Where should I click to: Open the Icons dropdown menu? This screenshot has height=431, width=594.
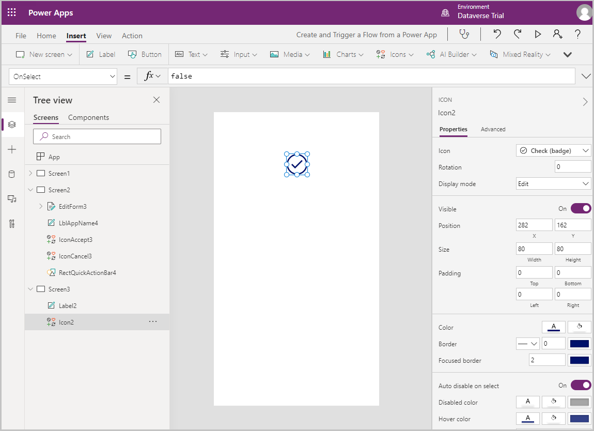[395, 54]
